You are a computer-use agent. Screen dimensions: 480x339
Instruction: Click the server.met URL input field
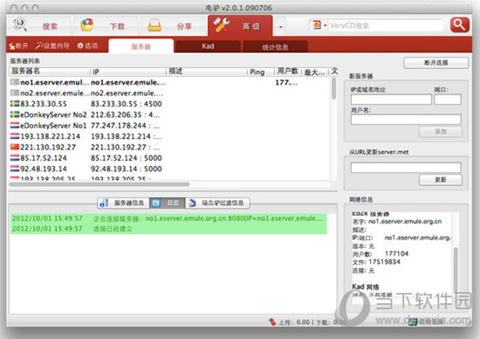[x=406, y=168]
